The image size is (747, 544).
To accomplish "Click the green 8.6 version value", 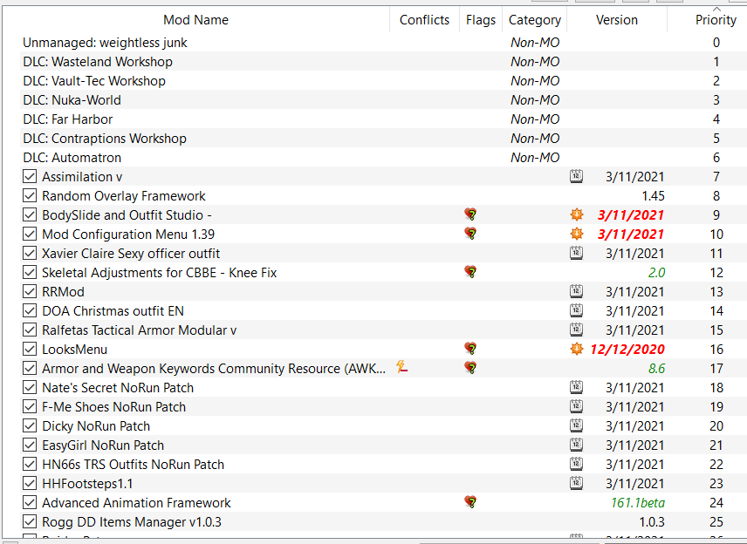I will click(x=656, y=368).
